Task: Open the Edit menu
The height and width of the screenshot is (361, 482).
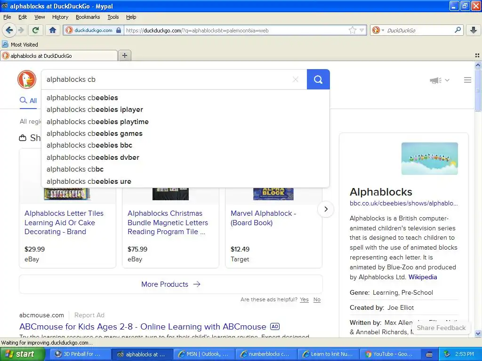Action: [x=23, y=17]
